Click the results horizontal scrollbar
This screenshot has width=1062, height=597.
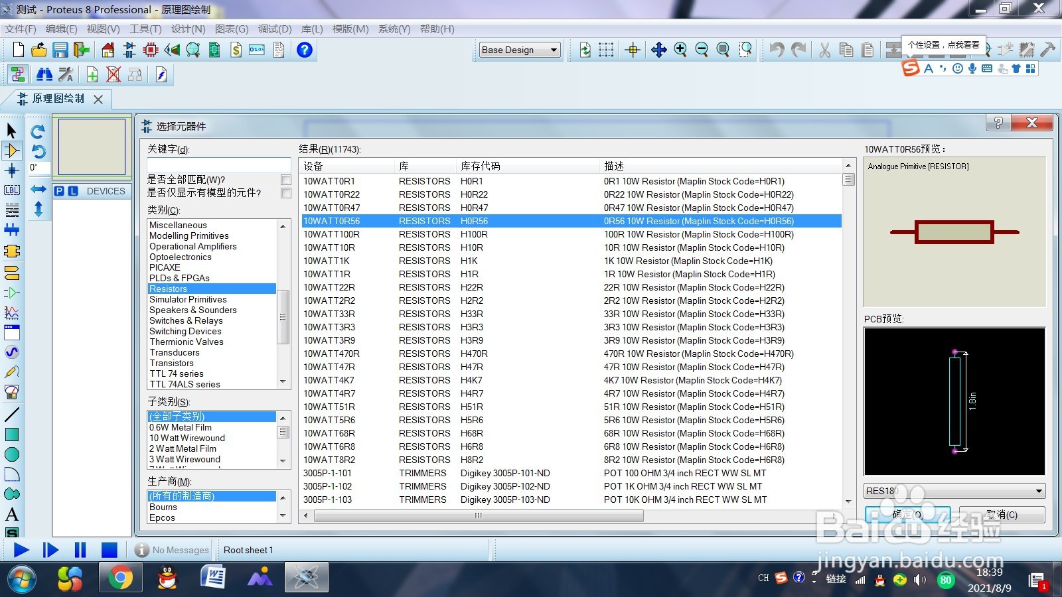point(478,515)
